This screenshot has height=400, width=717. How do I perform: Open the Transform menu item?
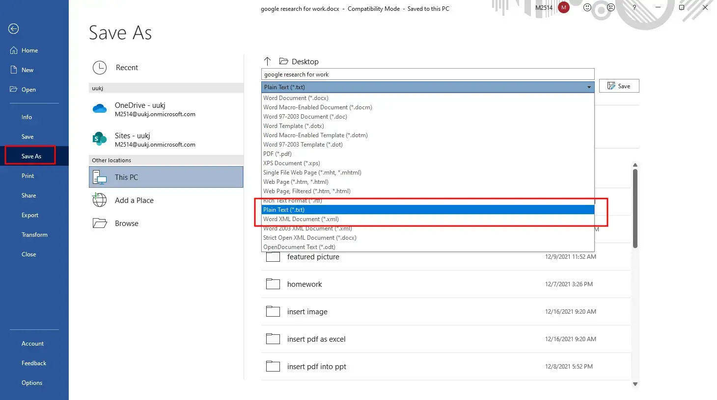coord(34,235)
